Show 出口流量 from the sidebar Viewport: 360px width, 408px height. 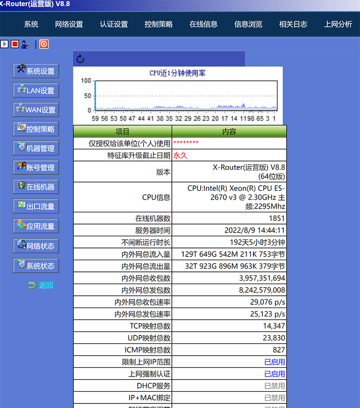coord(36,206)
